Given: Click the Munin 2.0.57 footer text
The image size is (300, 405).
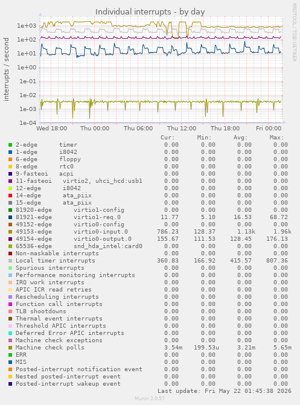Looking at the screenshot, I should coord(150,398).
